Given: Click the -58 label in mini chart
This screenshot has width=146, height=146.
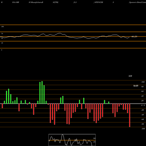Looking at the screenshot, I should click(94, 142).
